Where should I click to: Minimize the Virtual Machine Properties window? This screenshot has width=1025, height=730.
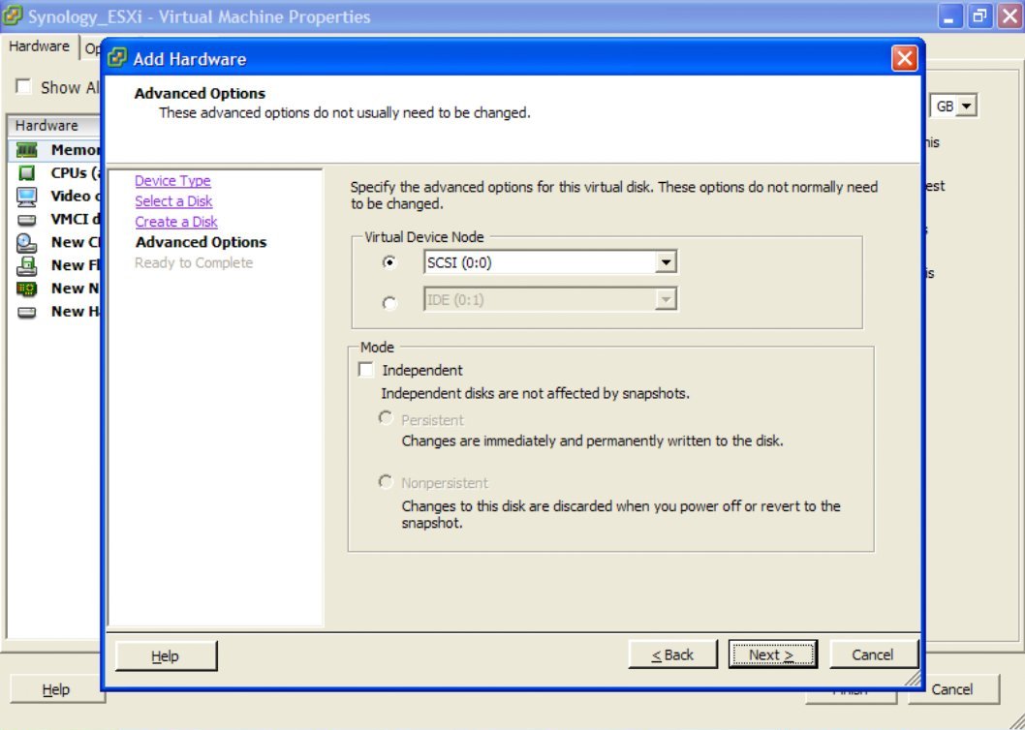click(x=949, y=16)
